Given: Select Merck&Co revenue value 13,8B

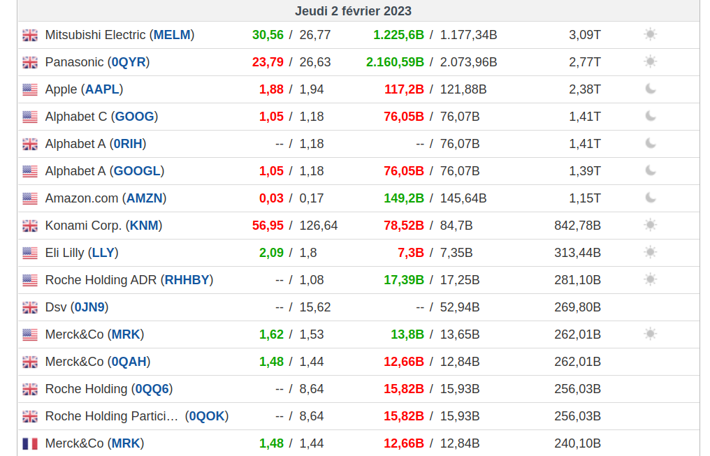Looking at the screenshot, I should (407, 334).
